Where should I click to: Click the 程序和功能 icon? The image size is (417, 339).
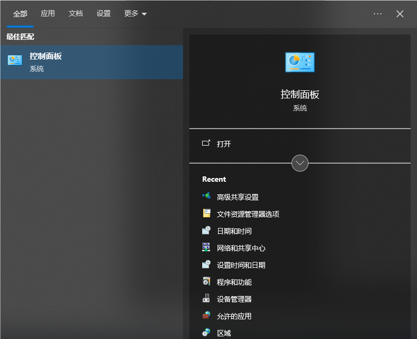(x=206, y=281)
